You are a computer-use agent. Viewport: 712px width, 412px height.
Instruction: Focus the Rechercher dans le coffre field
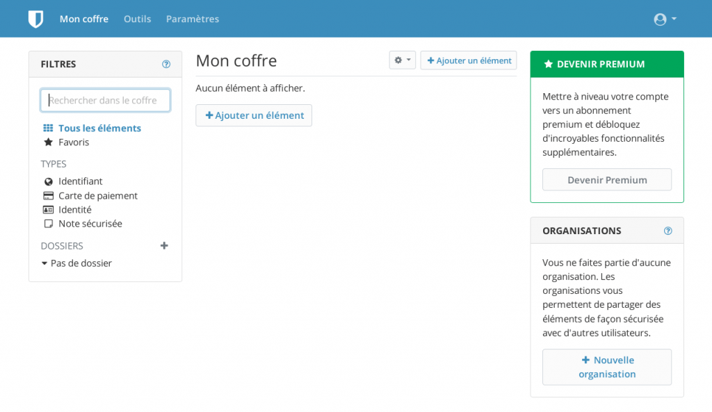click(x=106, y=100)
